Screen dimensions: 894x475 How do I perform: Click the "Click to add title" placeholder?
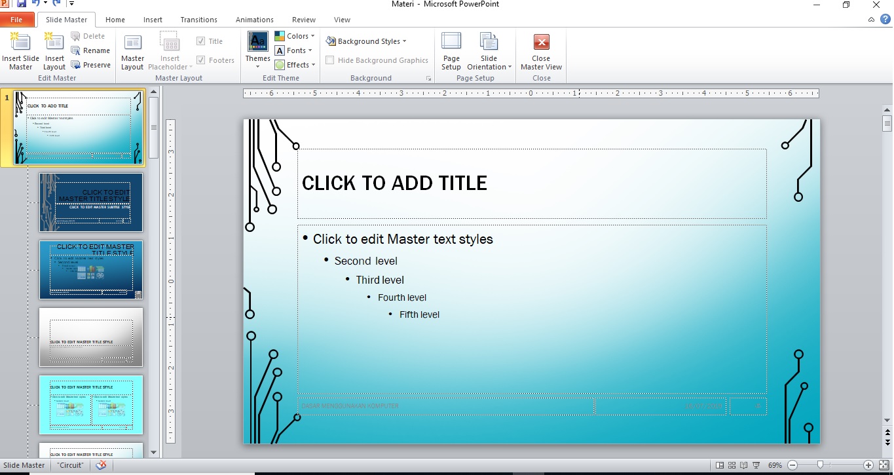tap(532, 183)
